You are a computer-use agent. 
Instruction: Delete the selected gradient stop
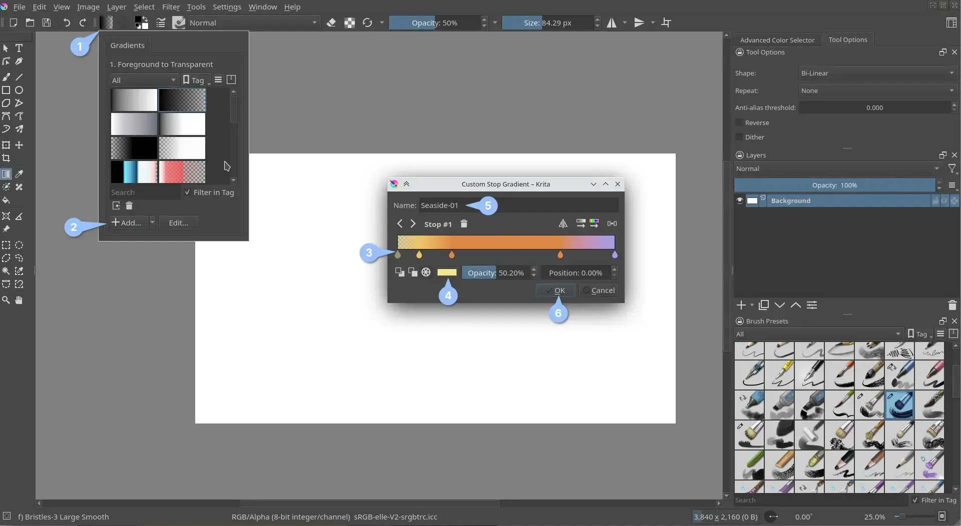pos(463,224)
